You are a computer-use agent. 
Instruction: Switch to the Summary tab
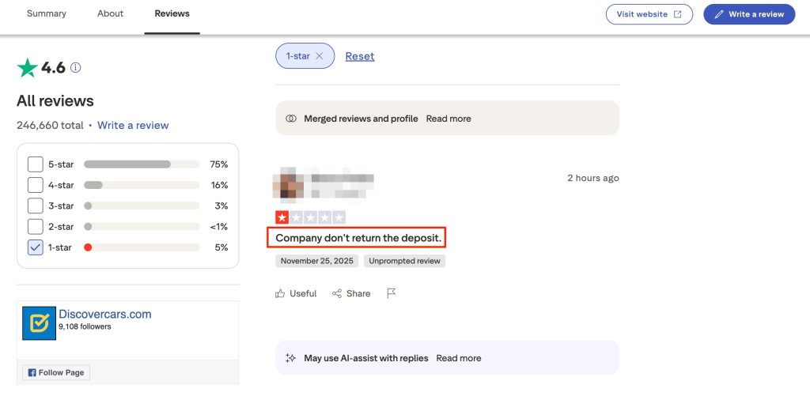coord(47,14)
